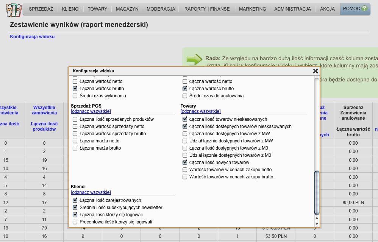Uncheck Łączna ilość nowych towarów

click(185, 162)
